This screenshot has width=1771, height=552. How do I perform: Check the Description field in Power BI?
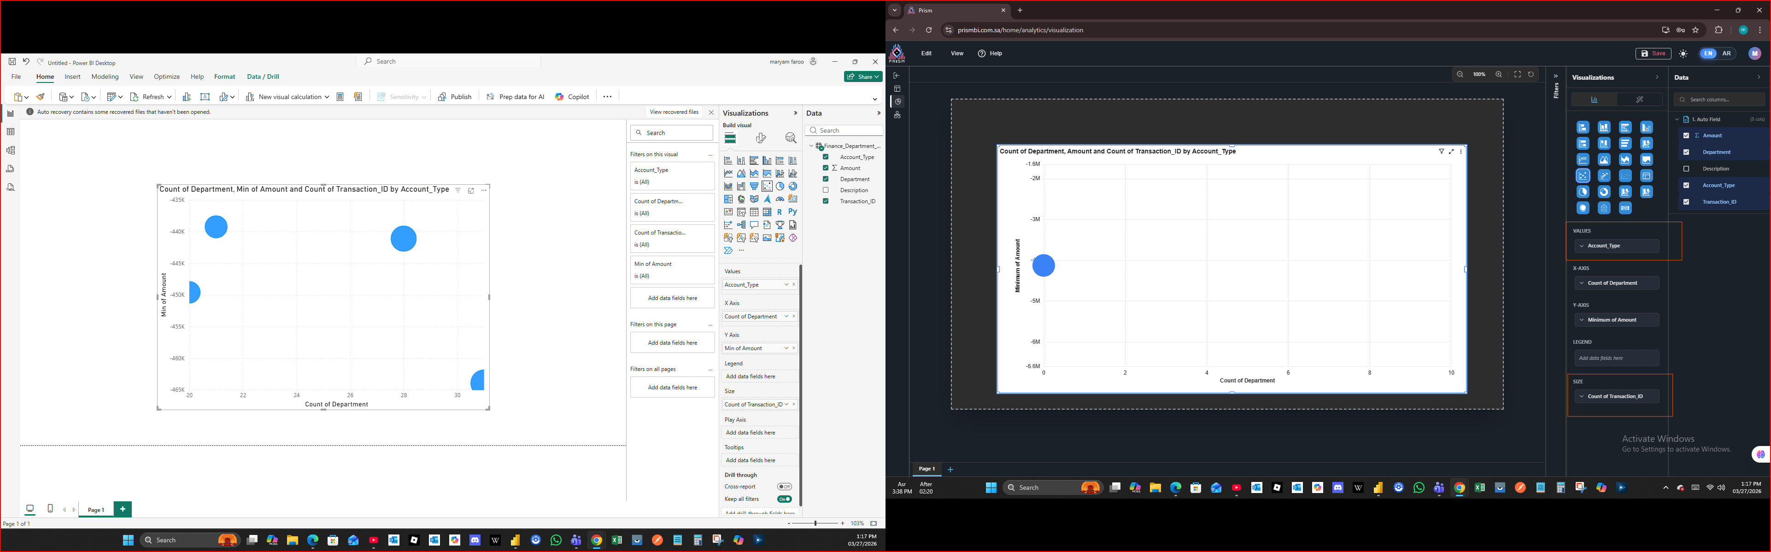point(826,190)
